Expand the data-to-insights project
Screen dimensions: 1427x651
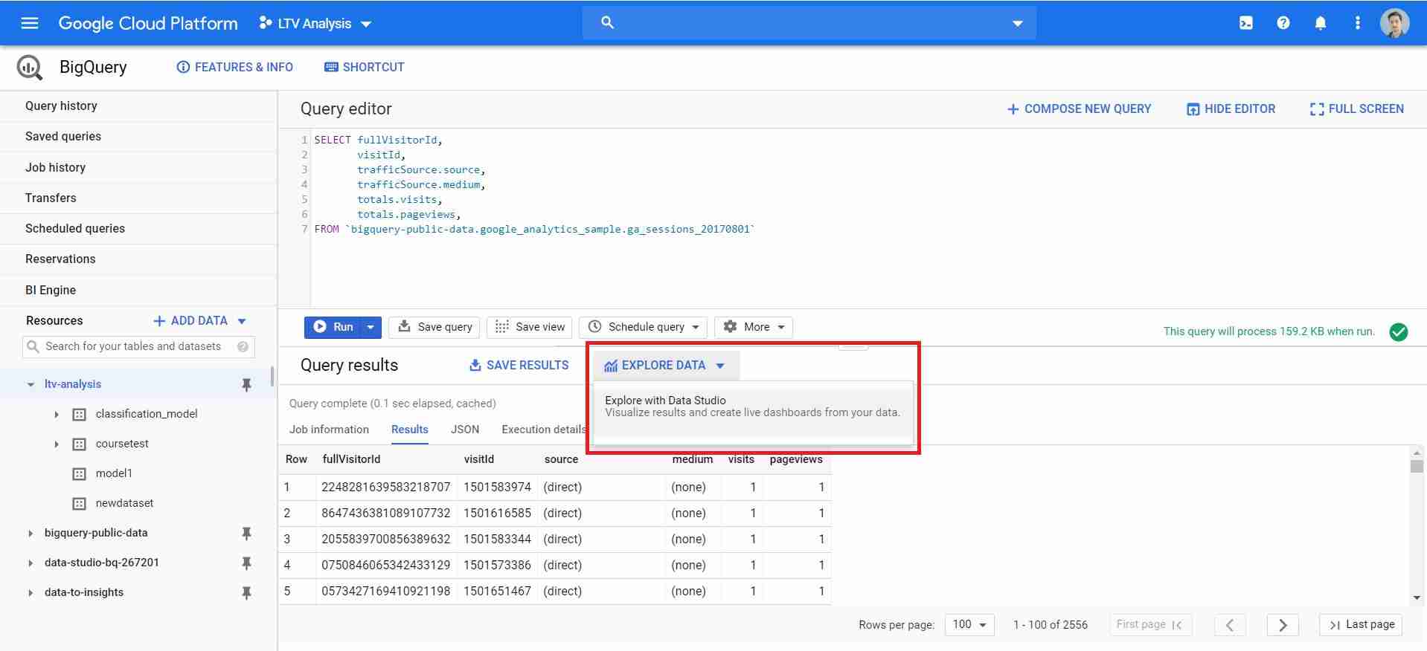point(31,592)
